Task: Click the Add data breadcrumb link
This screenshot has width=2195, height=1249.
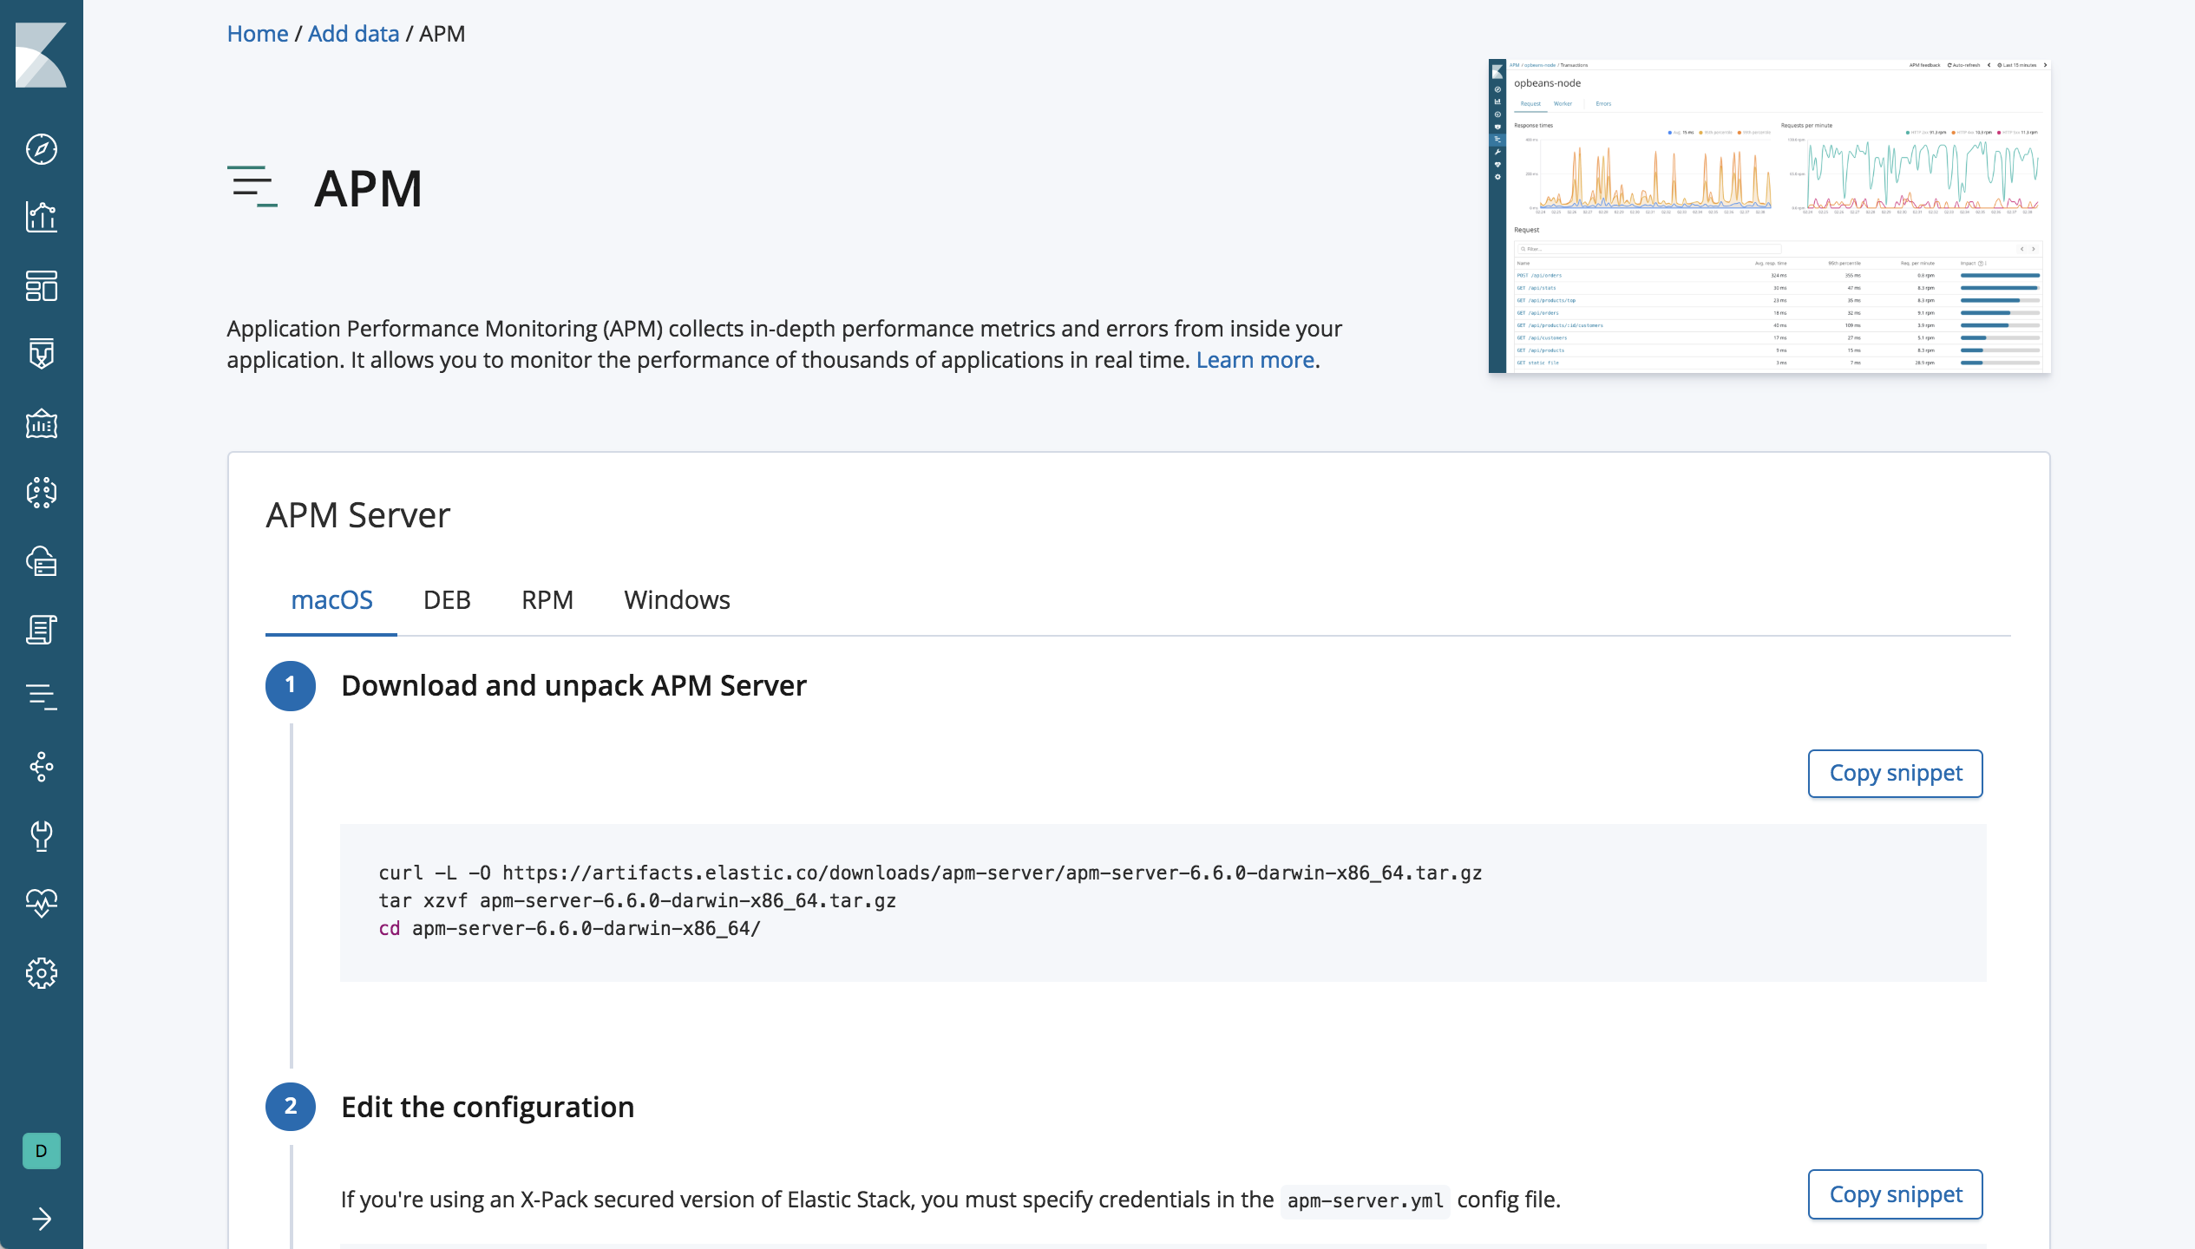Action: [x=354, y=33]
